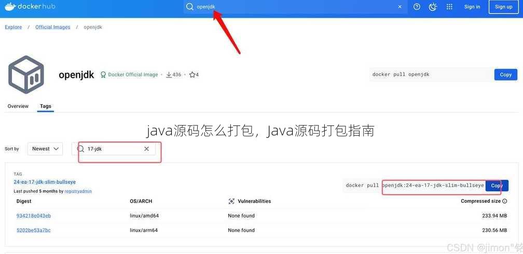Click None found in linux/arm64 row
Viewport: 523px width, 254px height.
coord(241,230)
